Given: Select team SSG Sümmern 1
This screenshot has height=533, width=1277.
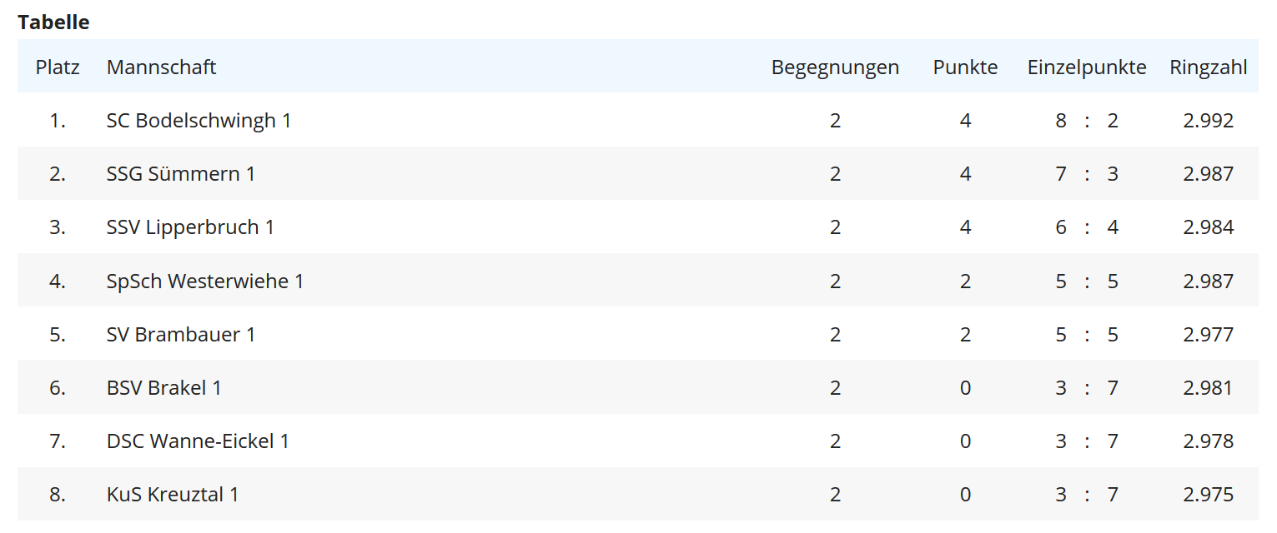Looking at the screenshot, I should (181, 174).
